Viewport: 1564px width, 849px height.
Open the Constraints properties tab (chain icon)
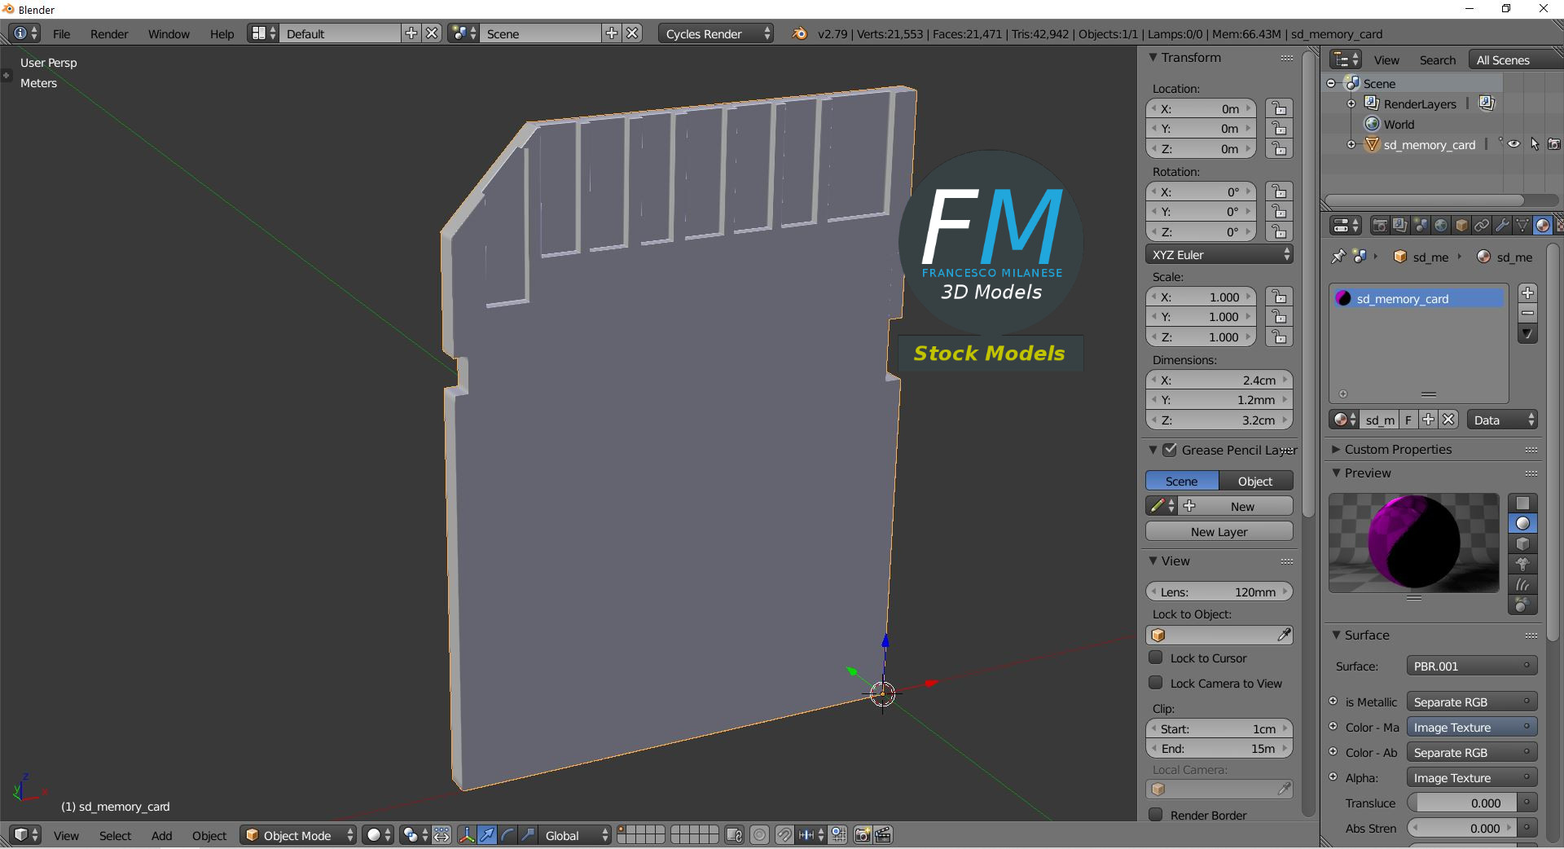(1482, 226)
